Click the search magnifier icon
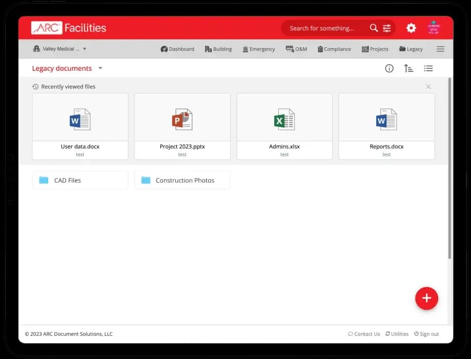This screenshot has width=471, height=359. [x=374, y=28]
